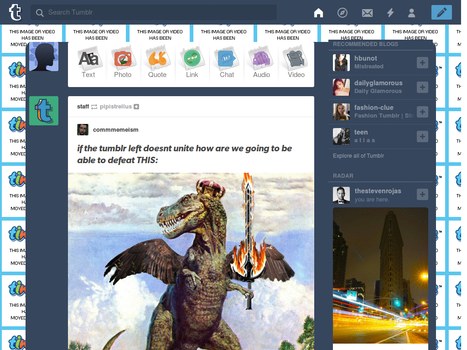
Task: Open the commmemeism blog name
Action: point(115,130)
